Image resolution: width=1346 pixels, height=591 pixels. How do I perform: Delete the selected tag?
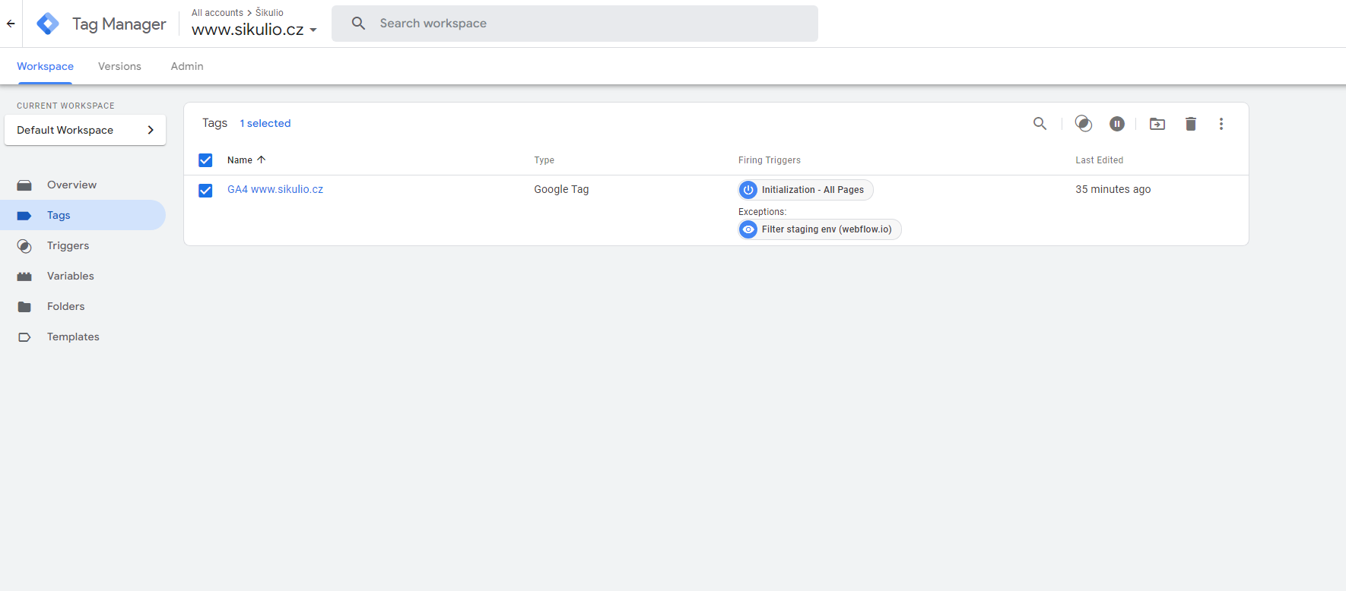click(1191, 124)
